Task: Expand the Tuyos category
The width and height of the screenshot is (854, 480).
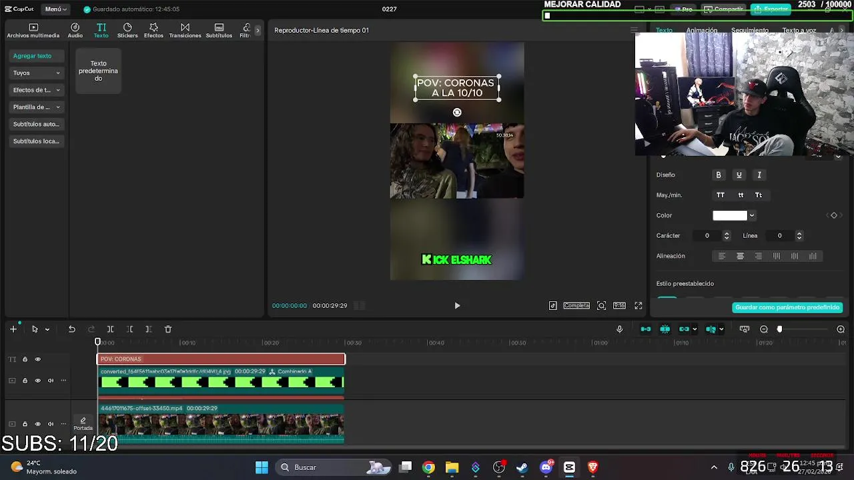Action: click(37, 73)
